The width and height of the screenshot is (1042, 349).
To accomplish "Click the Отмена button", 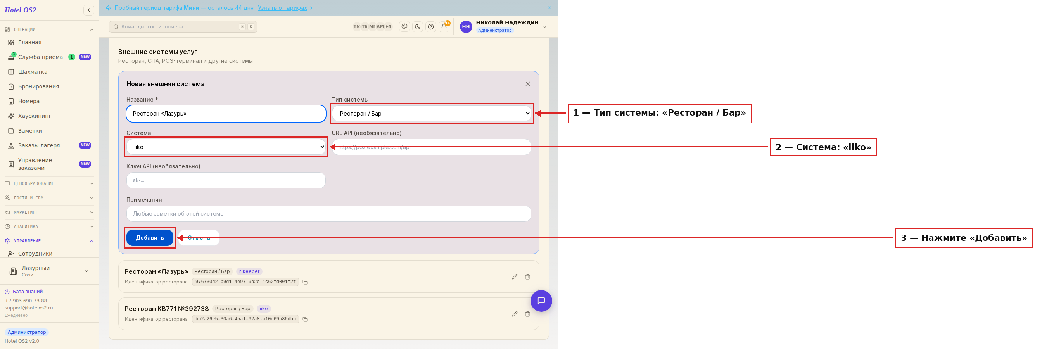I will coord(199,238).
